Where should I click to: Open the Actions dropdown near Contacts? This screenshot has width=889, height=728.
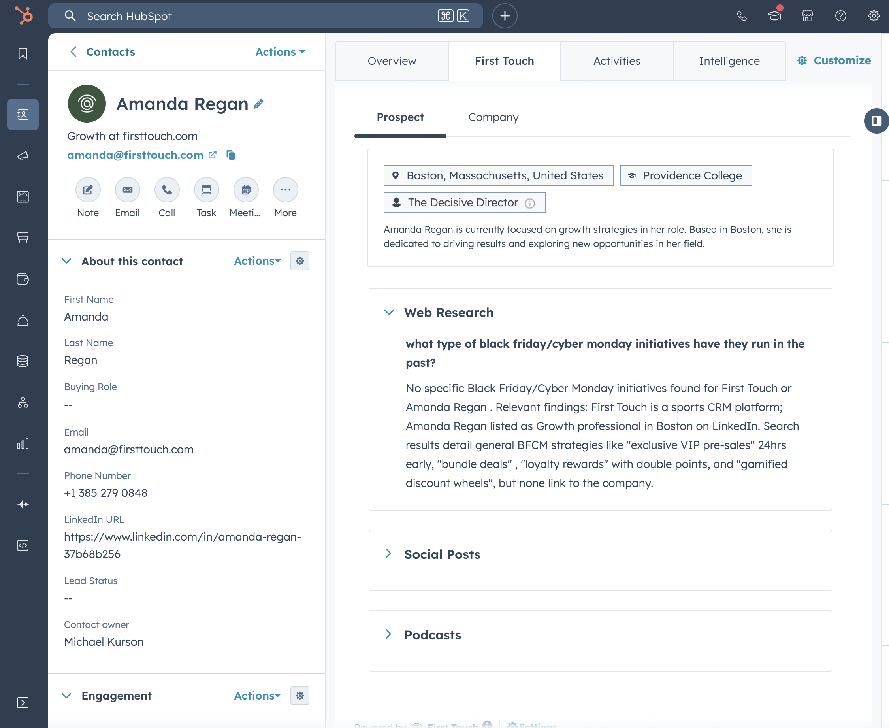point(280,52)
